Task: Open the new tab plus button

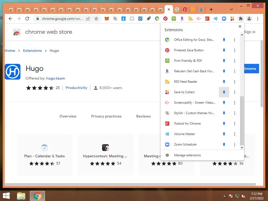Action: 211,9
